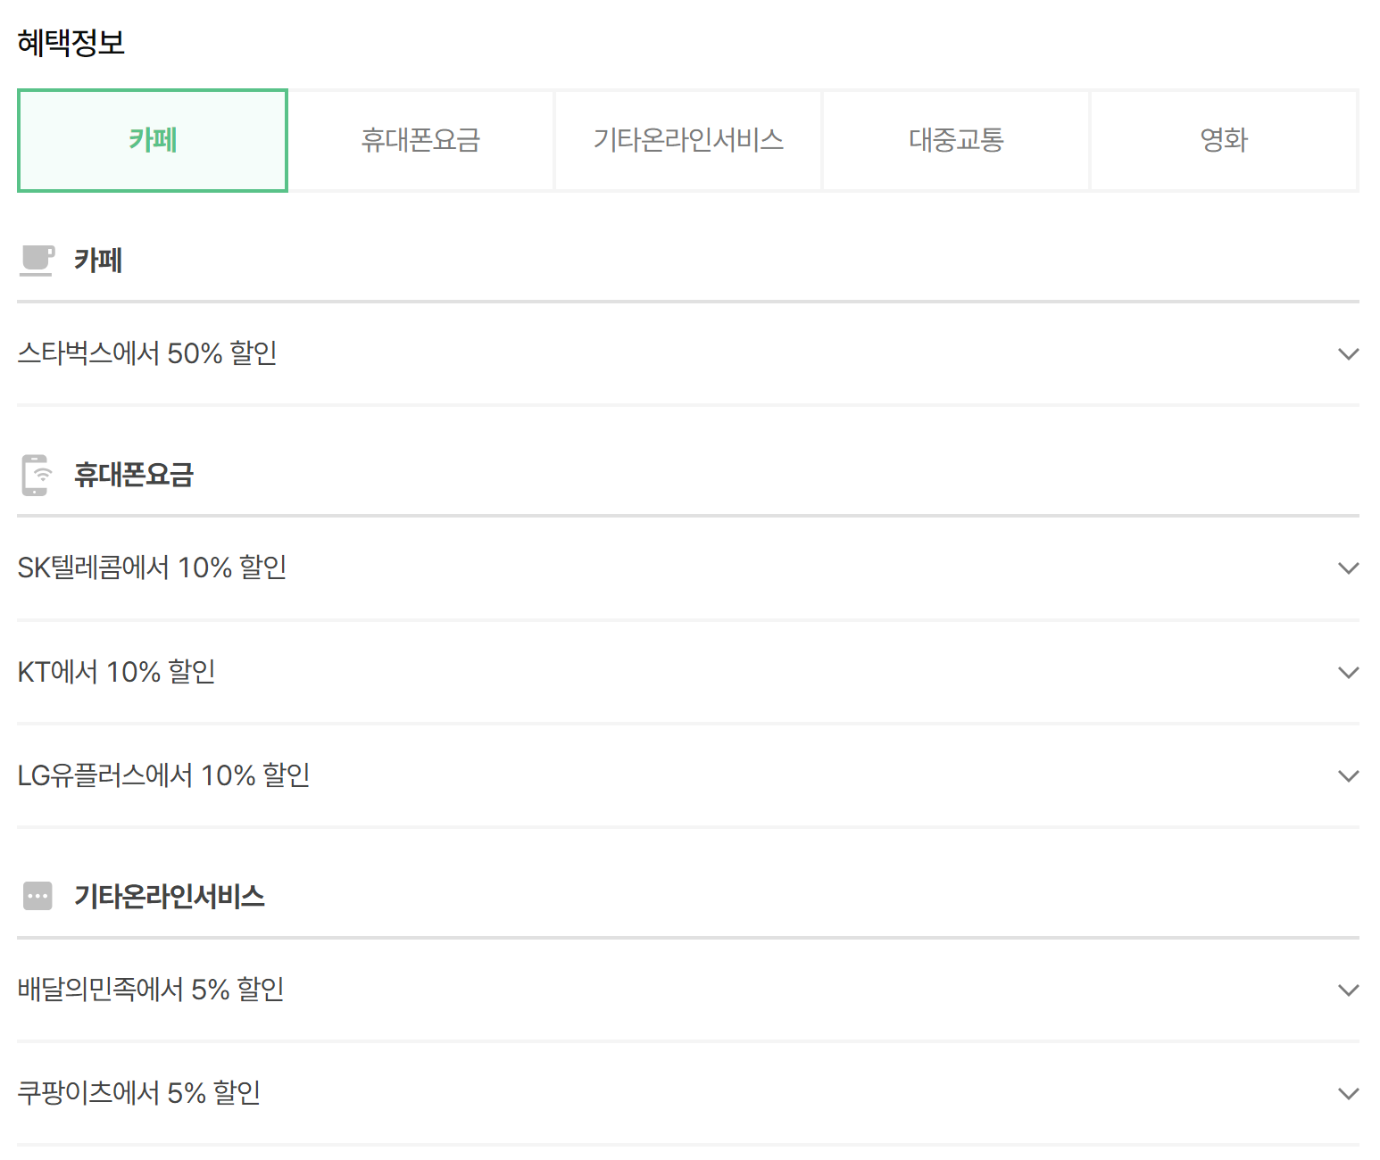Click the coffee cup icon beside 카페 heading
Viewport: 1380px width, 1160px height.
(x=37, y=260)
